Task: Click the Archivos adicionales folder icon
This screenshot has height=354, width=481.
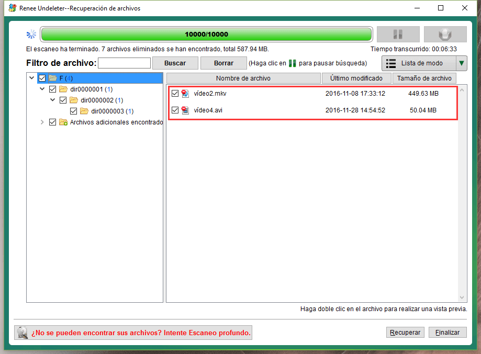Action: coord(63,122)
